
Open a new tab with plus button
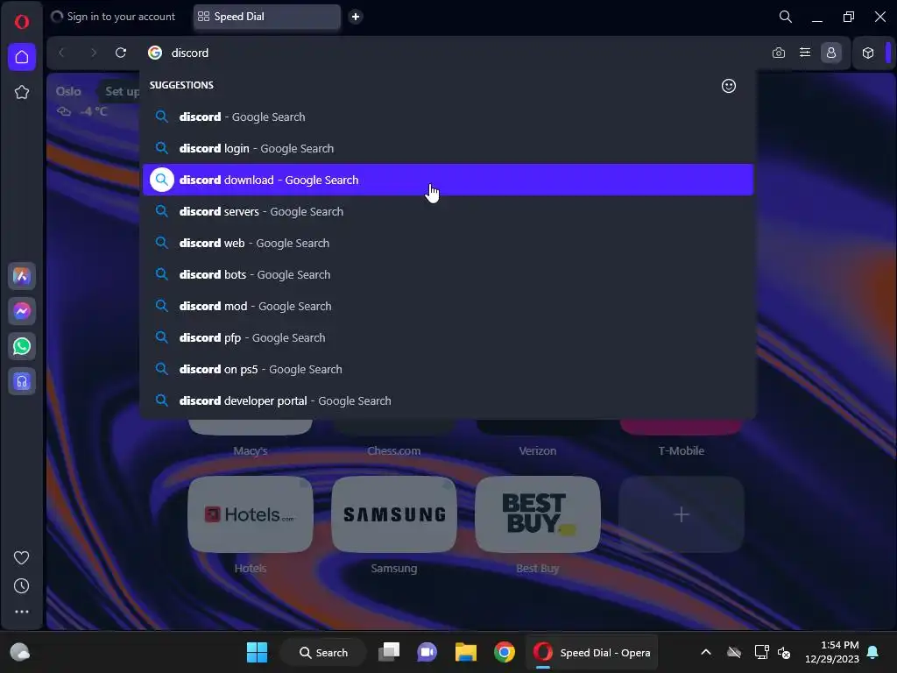356,17
